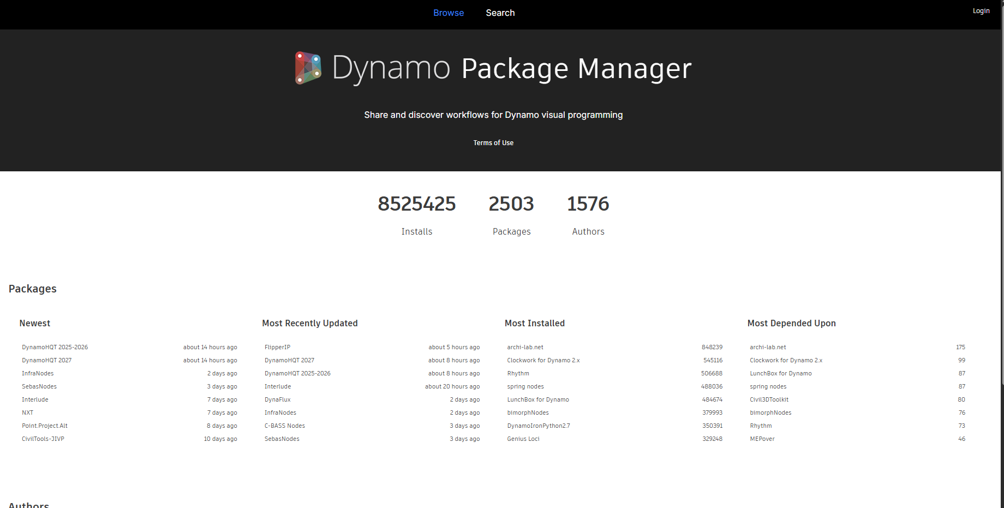Open SebasNodes in Most Recently Updated
This screenshot has height=508, width=1004.
(x=282, y=439)
